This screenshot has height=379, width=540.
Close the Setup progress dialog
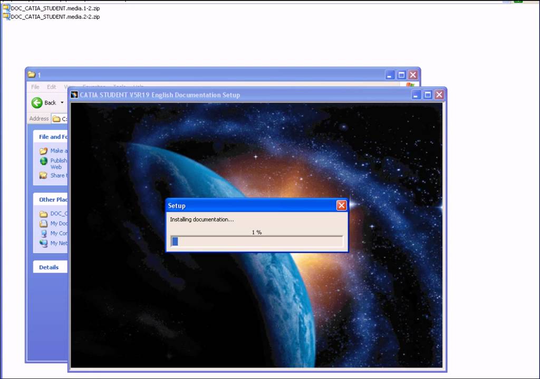point(341,205)
